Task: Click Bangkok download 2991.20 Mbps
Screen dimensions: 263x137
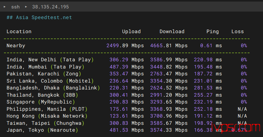Action: tap(169, 95)
